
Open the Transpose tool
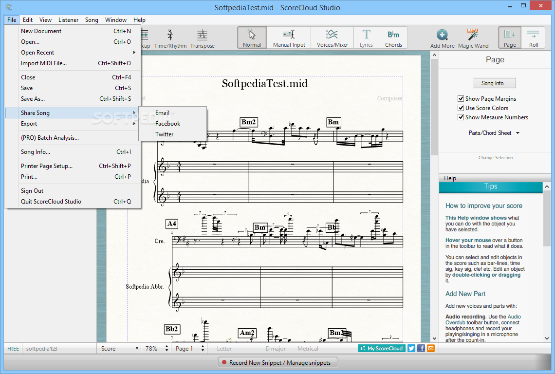203,38
